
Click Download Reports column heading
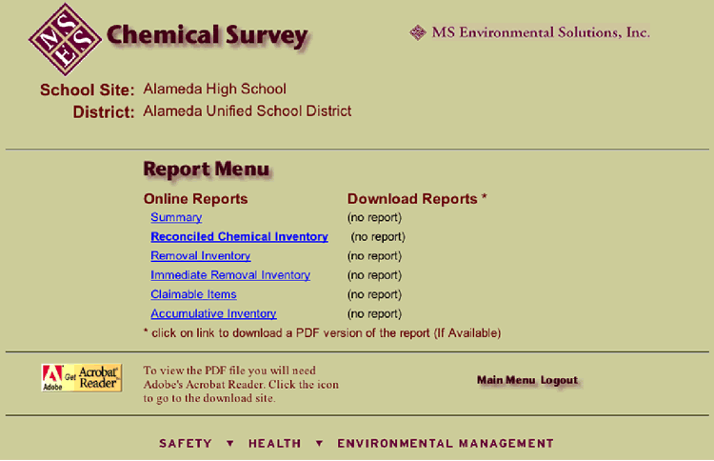[412, 199]
